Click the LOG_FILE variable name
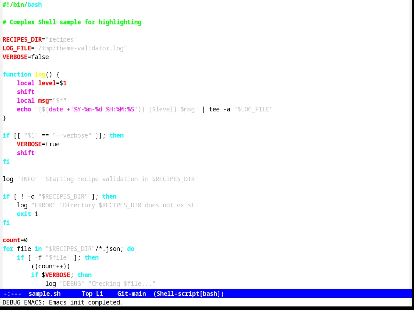 pyautogui.click(x=17, y=48)
